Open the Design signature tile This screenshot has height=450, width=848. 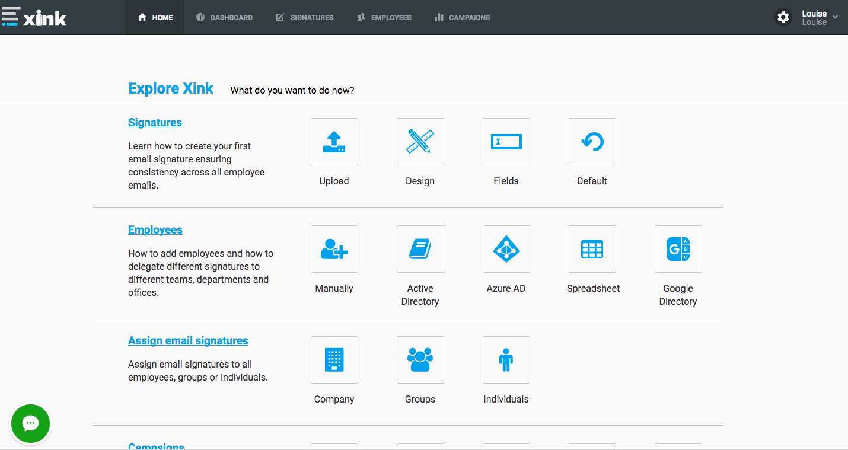(x=420, y=142)
